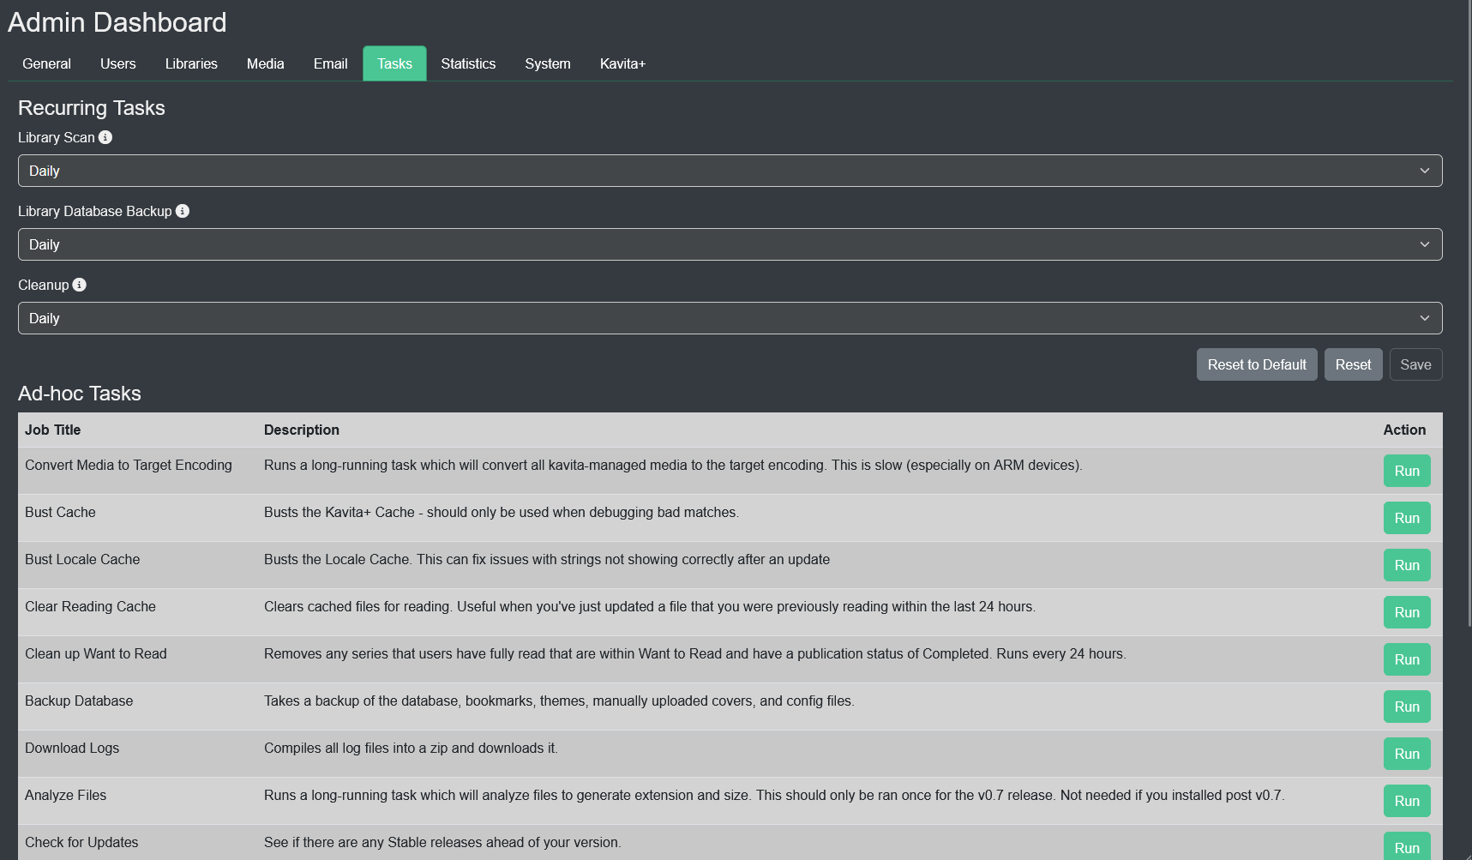Run the Clear Reading Cache task
The image size is (1472, 860).
click(x=1406, y=612)
